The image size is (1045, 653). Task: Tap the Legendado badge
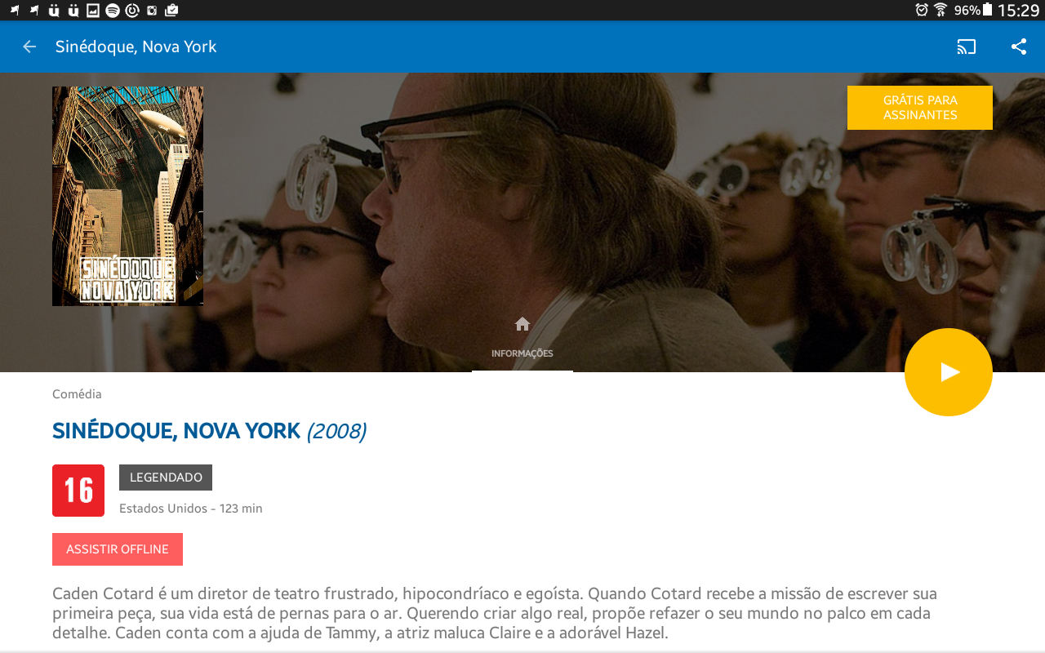click(x=166, y=478)
